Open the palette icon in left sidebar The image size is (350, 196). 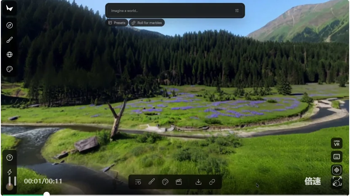(9, 69)
